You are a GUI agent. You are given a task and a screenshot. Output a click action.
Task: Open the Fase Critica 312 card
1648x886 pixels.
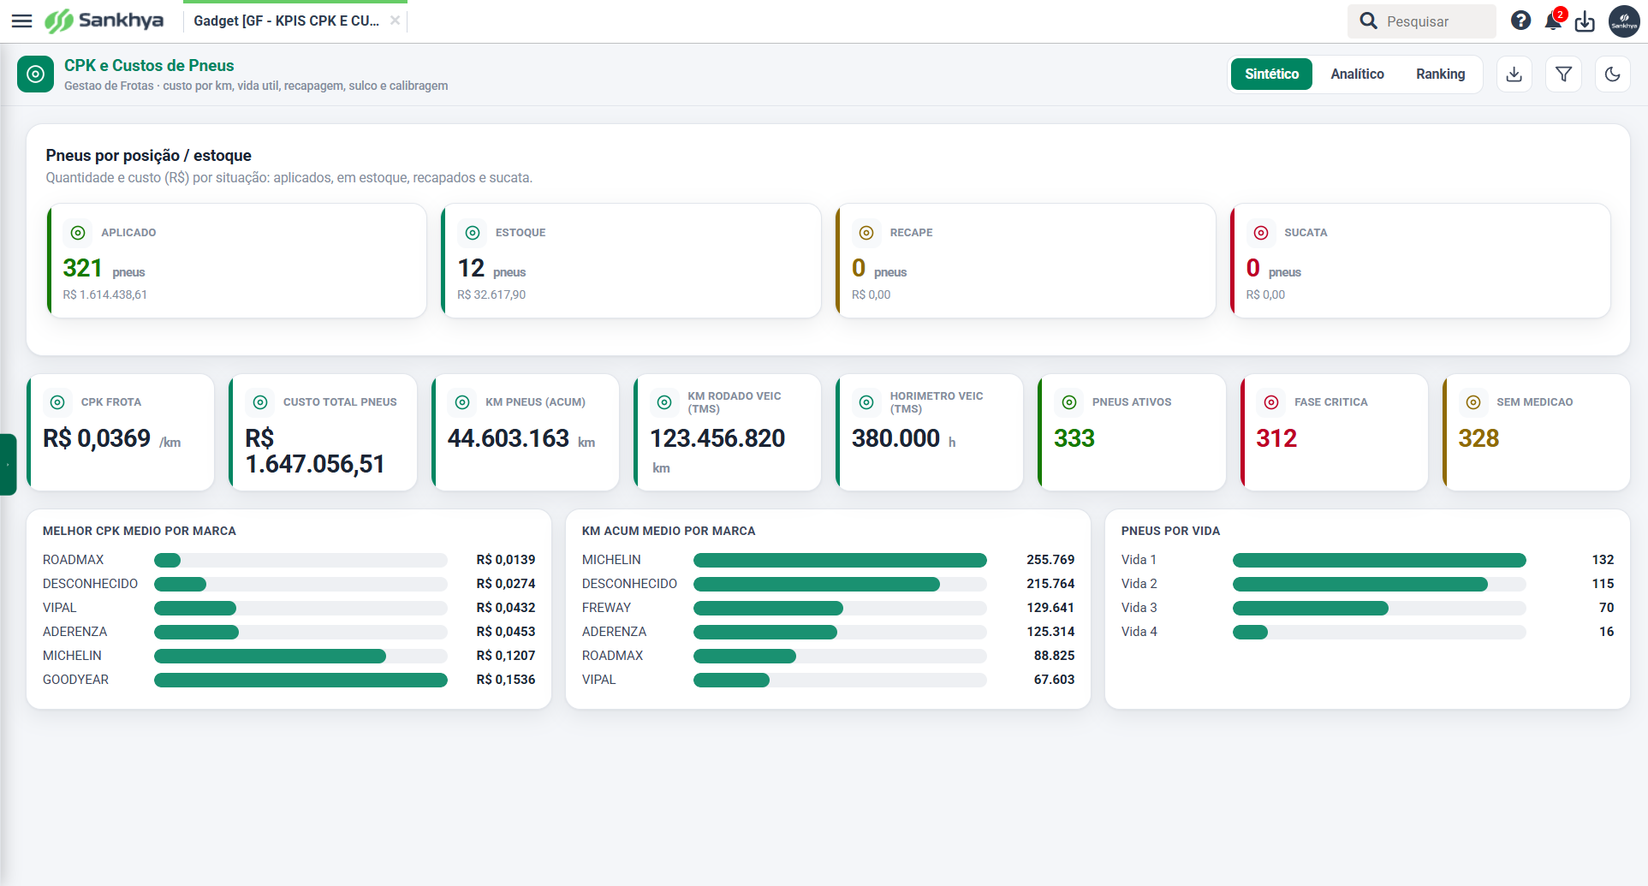point(1334,432)
